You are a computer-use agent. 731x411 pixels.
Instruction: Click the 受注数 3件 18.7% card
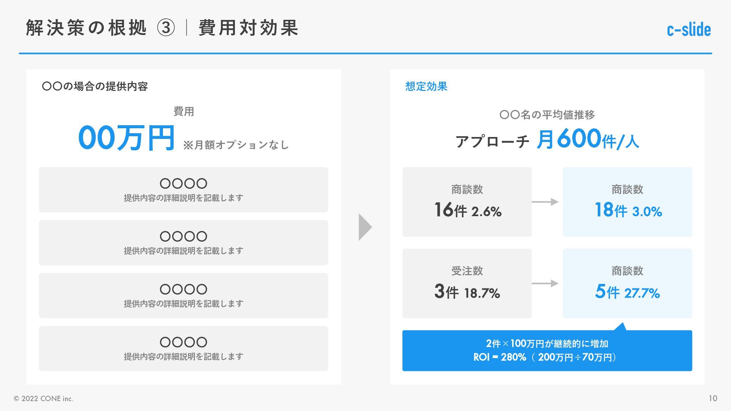pos(467,284)
